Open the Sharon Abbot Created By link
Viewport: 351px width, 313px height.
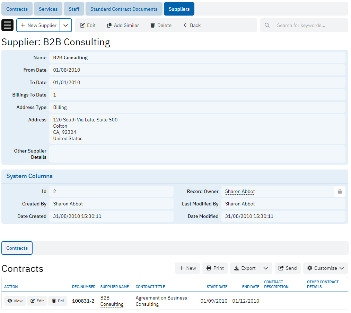click(x=68, y=204)
